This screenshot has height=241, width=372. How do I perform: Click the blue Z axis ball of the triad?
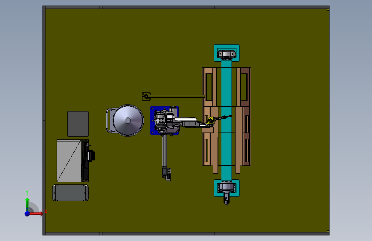click(x=27, y=214)
